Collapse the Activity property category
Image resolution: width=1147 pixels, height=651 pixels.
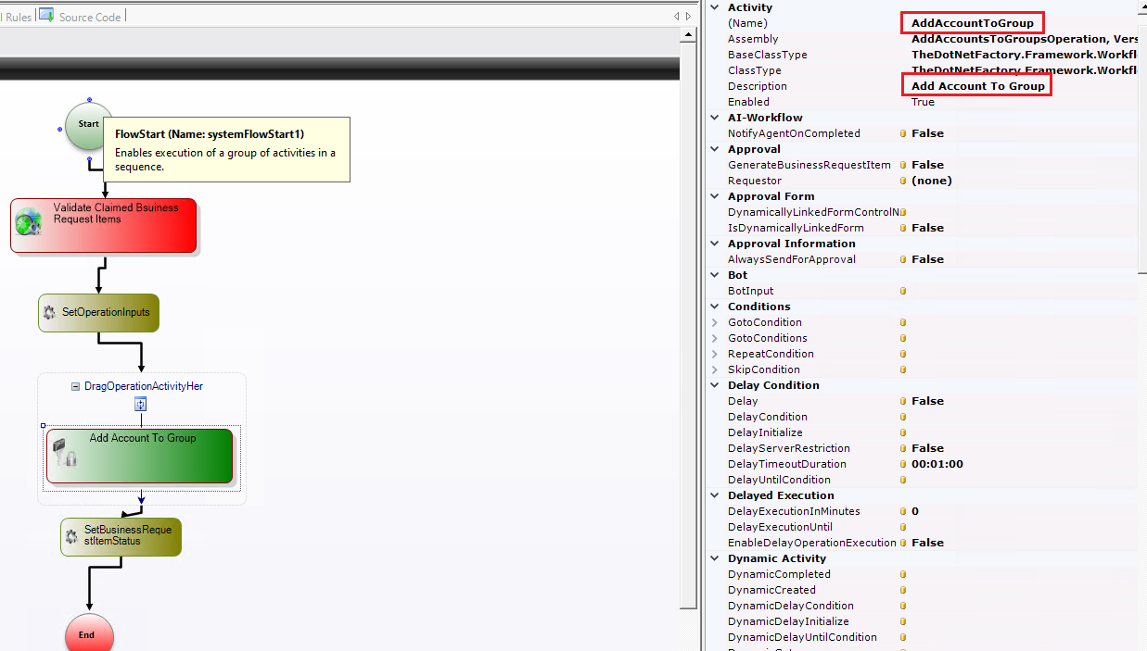pos(714,7)
